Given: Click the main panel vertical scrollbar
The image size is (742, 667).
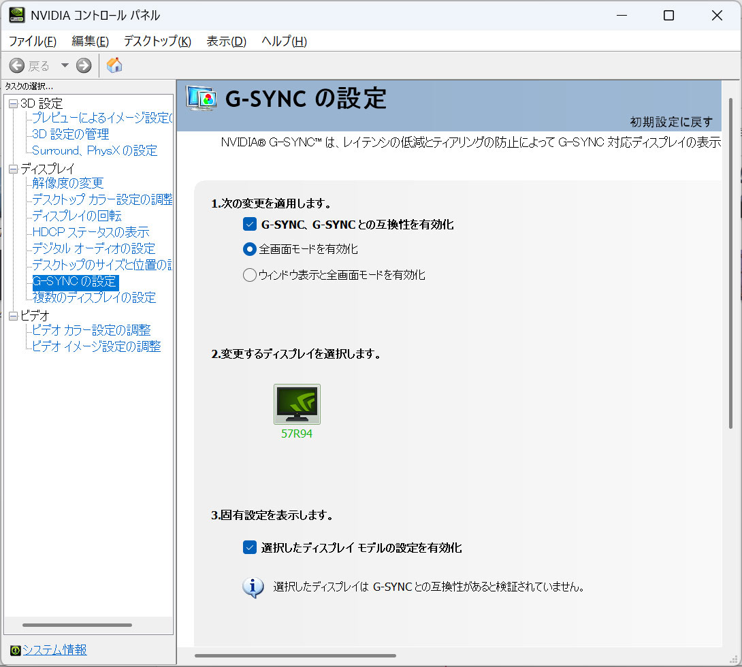Looking at the screenshot, I should (x=730, y=263).
